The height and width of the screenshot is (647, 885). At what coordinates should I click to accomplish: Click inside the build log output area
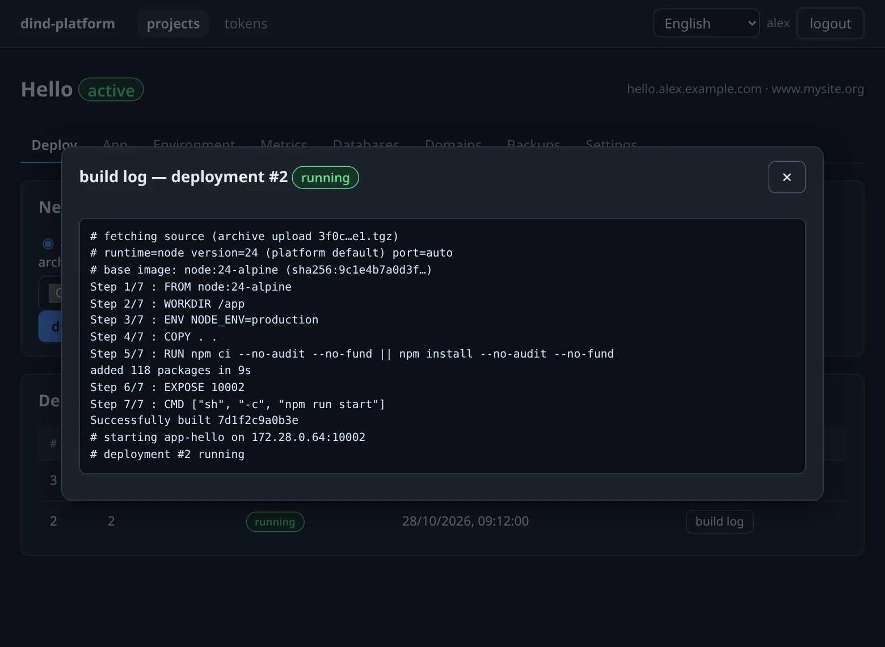click(x=442, y=346)
